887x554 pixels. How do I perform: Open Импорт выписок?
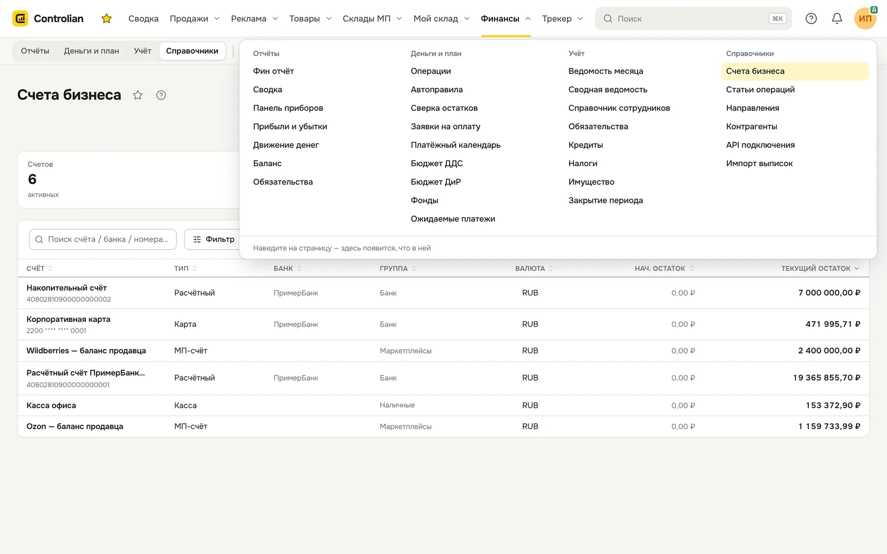coord(759,163)
